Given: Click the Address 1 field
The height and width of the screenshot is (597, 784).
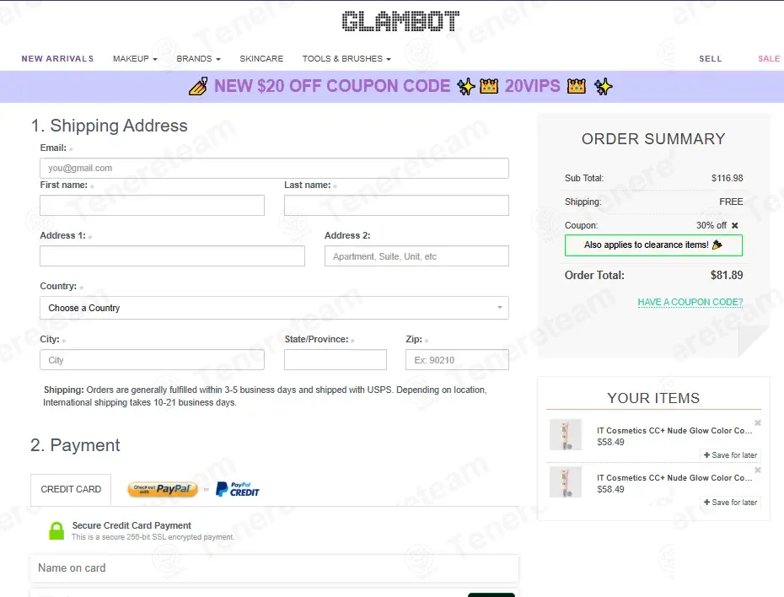Looking at the screenshot, I should point(172,256).
